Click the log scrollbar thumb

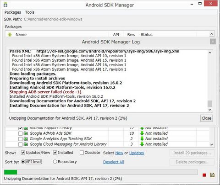pos(210,104)
